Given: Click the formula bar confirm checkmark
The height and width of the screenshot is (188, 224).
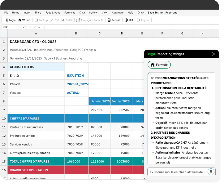Looking at the screenshot, I should [35, 27].
